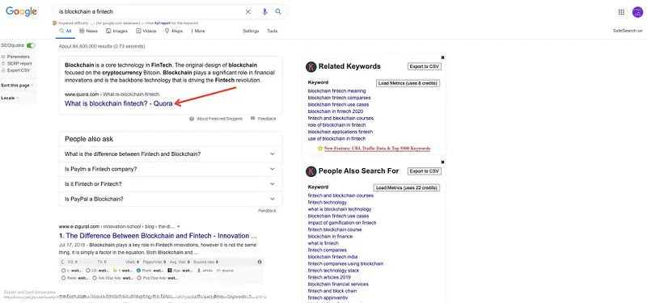This screenshot has height=303, width=647.
Task: Expand 'Is PayPal a Blockchain?' question
Action: point(171,199)
